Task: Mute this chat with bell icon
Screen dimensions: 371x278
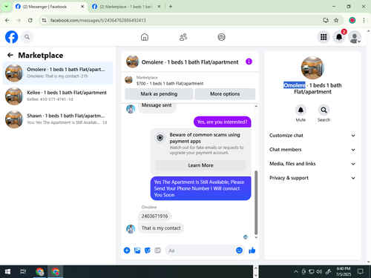Action: [301, 110]
